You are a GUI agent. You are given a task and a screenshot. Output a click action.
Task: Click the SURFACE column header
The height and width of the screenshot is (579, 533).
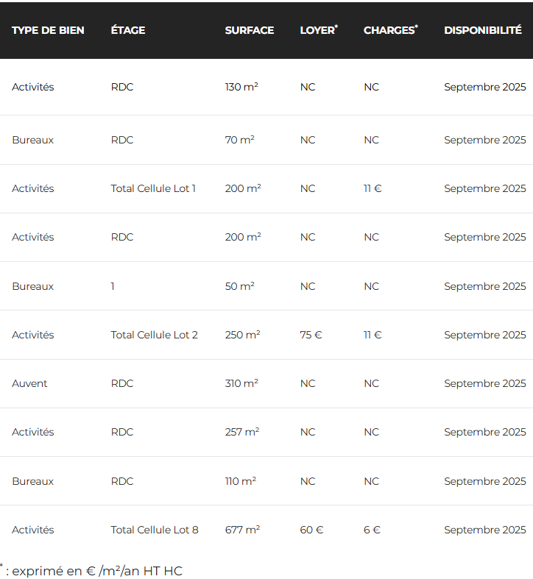(x=250, y=30)
